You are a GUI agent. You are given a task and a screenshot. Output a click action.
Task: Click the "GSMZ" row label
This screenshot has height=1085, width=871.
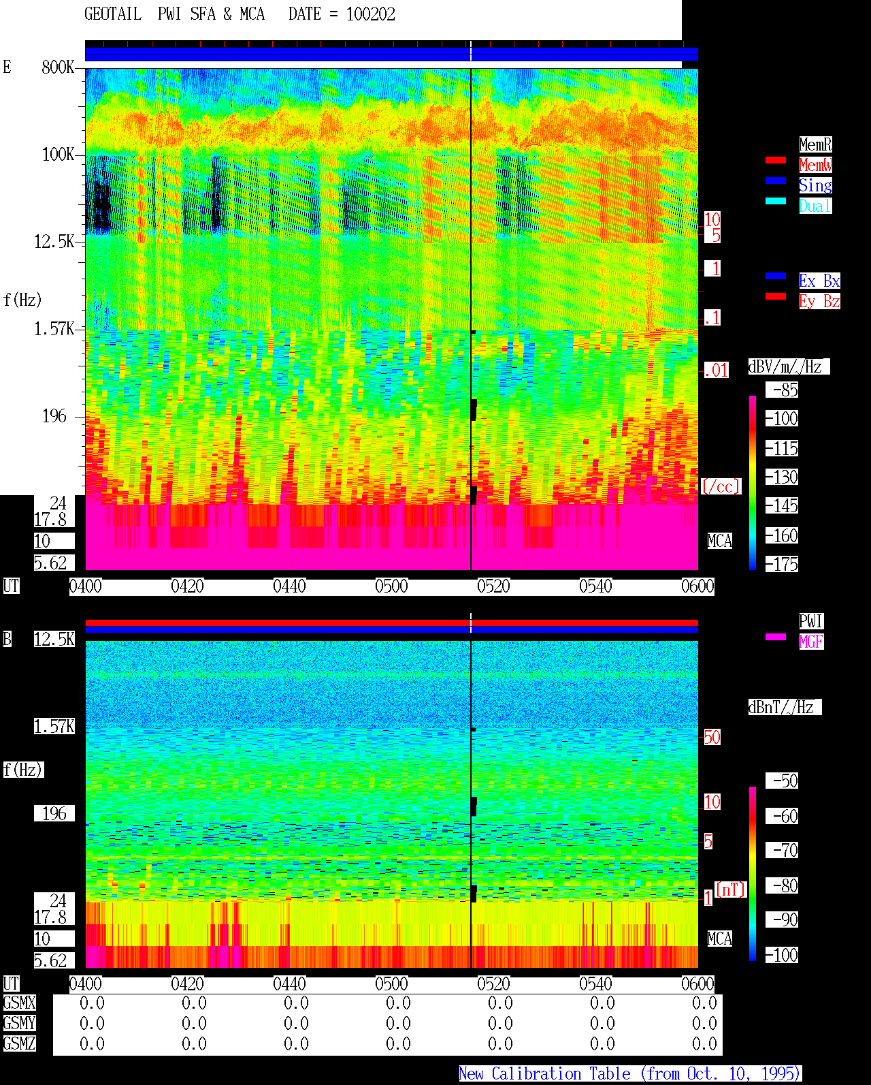click(19, 1043)
